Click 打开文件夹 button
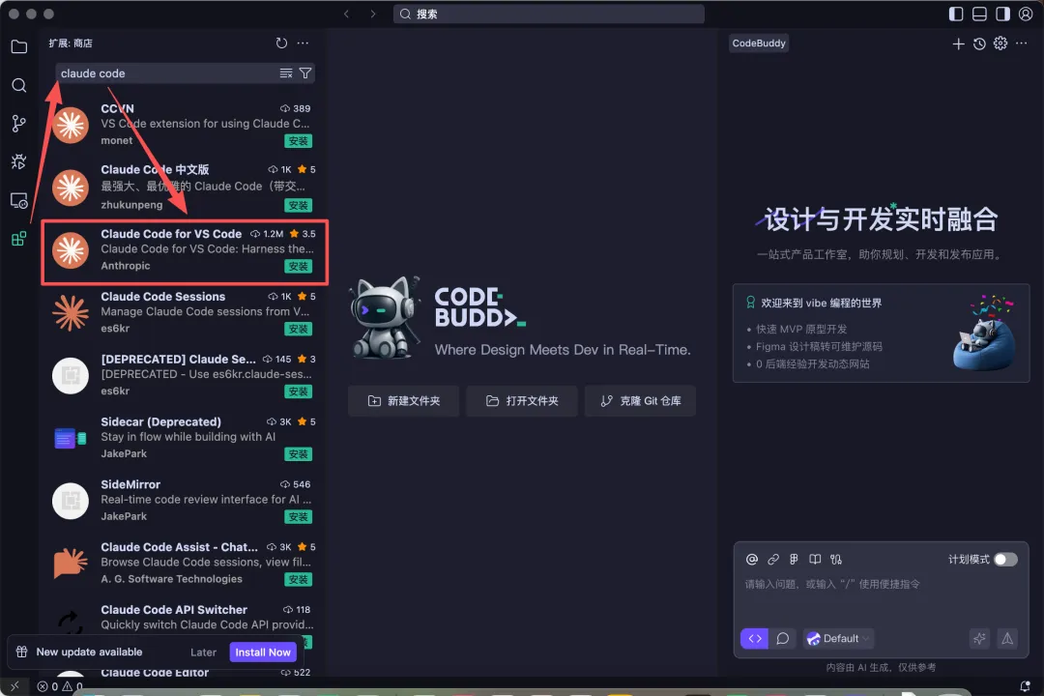The width and height of the screenshot is (1044, 696). tap(522, 401)
